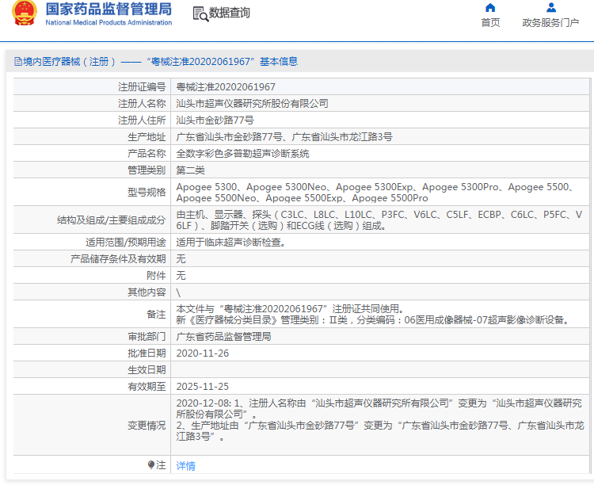Click the 备注 remarks content
The image size is (594, 489).
point(373,315)
